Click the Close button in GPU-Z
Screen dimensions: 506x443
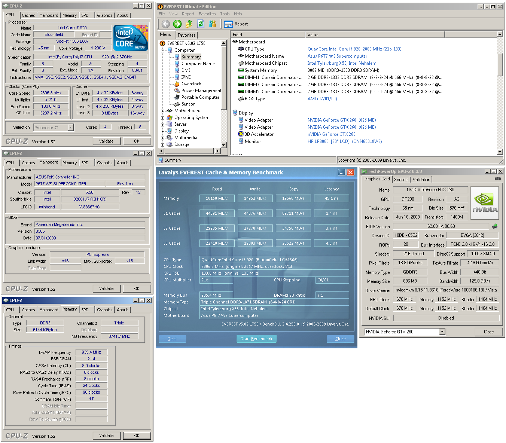(x=489, y=332)
